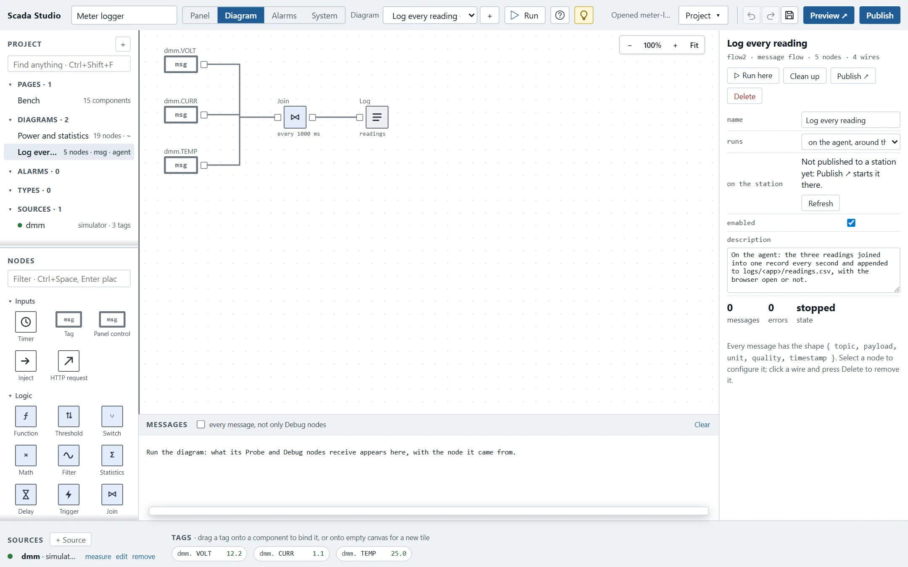Select the Math node icon
This screenshot has width=908, height=567.
[26, 455]
